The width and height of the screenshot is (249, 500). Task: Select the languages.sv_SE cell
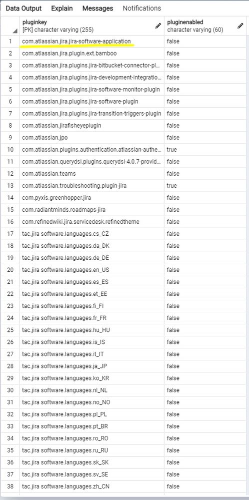click(91, 474)
